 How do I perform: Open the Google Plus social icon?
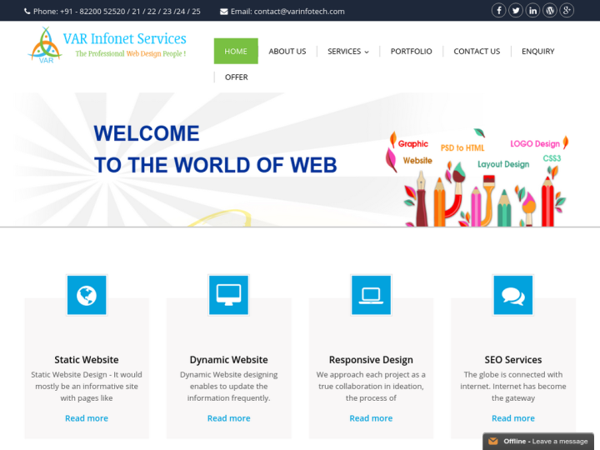click(x=567, y=11)
